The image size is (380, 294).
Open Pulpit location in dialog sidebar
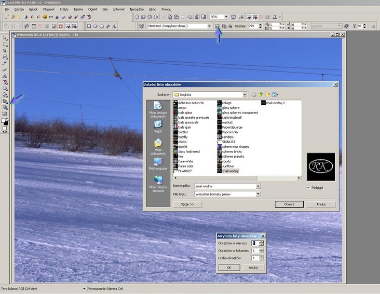pyautogui.click(x=158, y=126)
